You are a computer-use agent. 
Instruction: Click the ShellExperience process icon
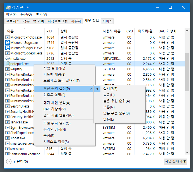coord(8,133)
